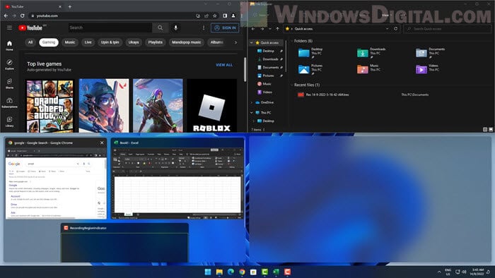Click the YouTube search magnifier button
The height and width of the screenshot is (278, 495).
[161, 28]
